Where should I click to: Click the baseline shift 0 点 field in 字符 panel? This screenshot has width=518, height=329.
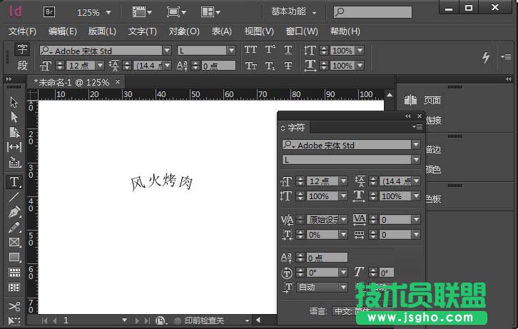pos(327,258)
